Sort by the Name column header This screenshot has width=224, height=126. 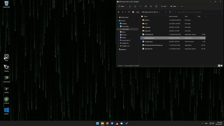point(146,16)
